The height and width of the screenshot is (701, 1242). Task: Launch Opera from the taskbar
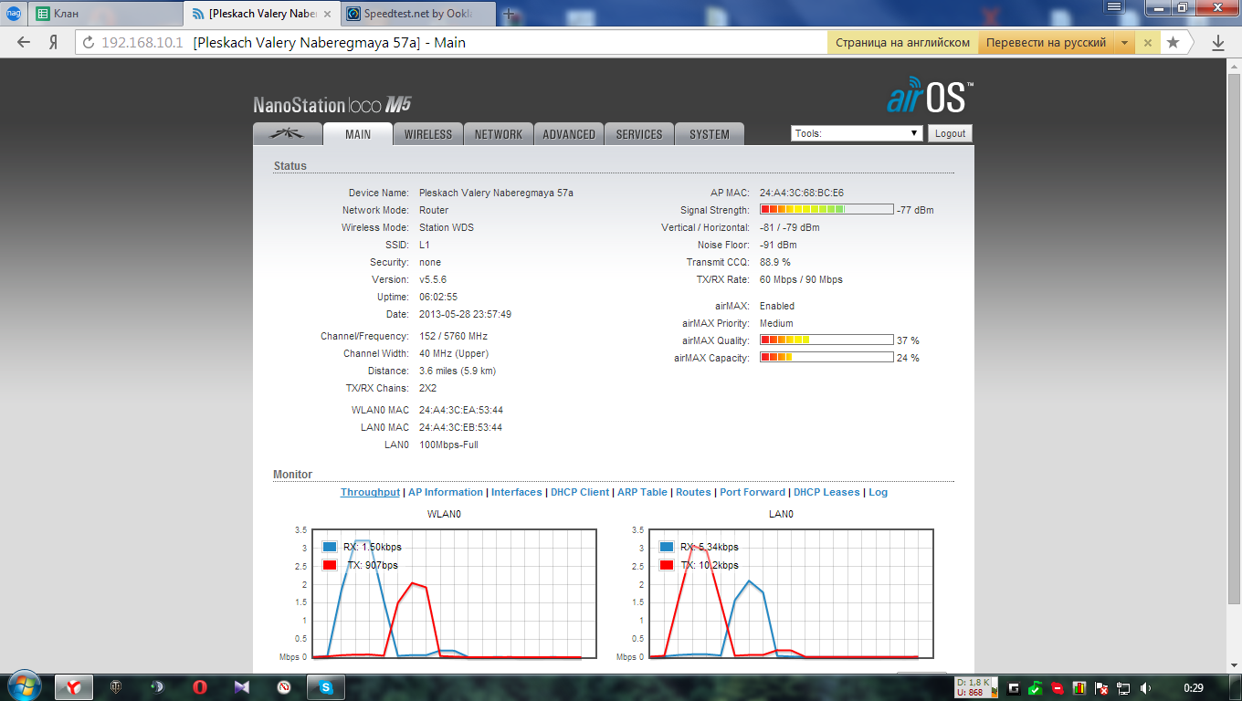(x=200, y=686)
